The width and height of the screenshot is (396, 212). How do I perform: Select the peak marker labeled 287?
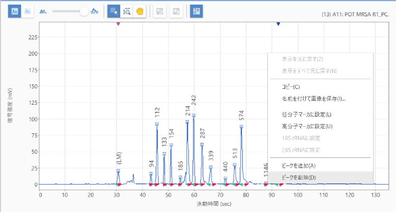point(202,145)
